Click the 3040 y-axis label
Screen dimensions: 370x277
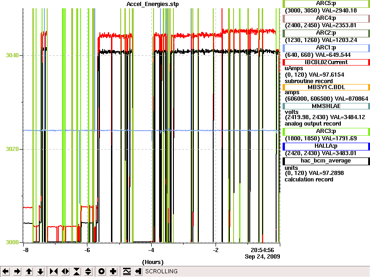[12, 55]
